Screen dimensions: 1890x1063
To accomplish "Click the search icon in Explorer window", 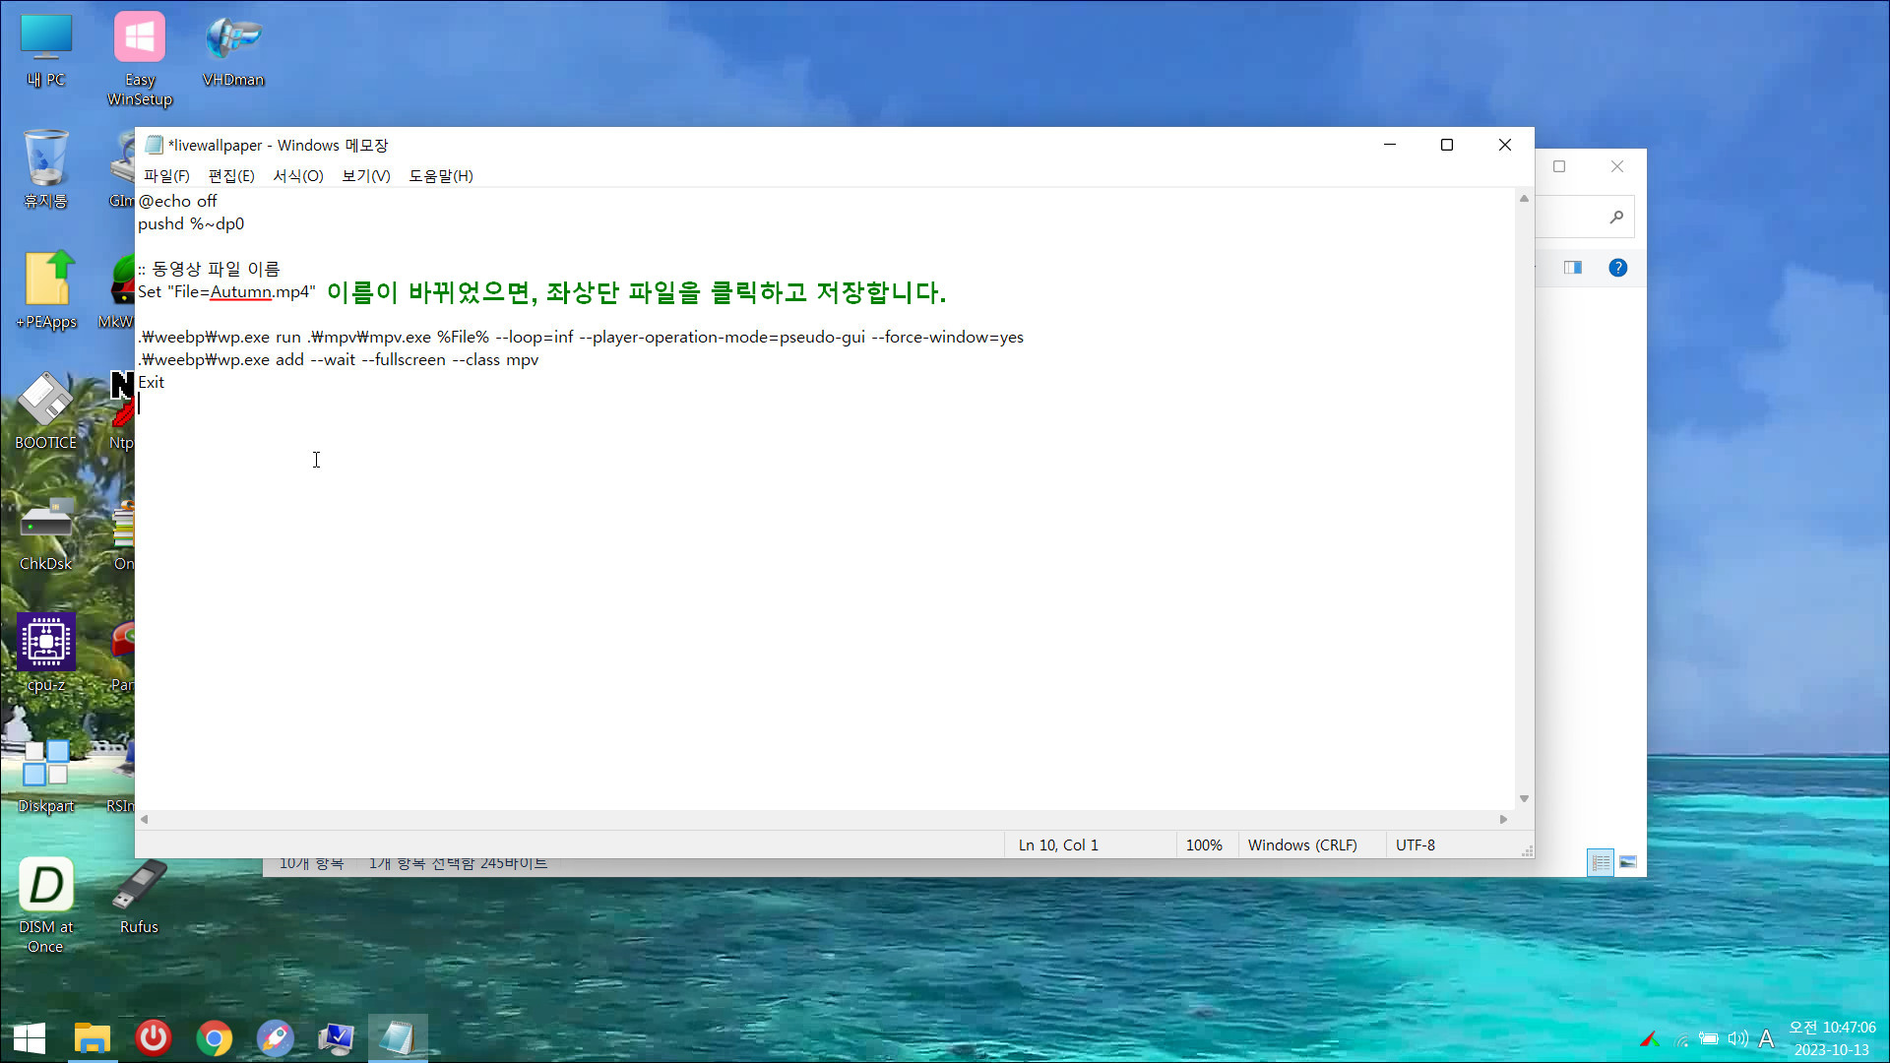I will click(1616, 217).
